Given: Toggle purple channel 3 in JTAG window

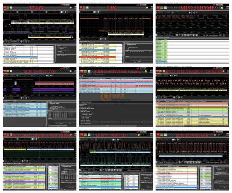Looking at the screenshot, I should (x=32, y=12).
